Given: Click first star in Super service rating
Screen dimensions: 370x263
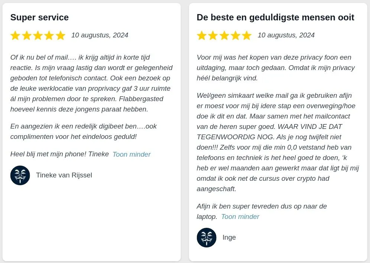Looking at the screenshot, I should [15, 36].
